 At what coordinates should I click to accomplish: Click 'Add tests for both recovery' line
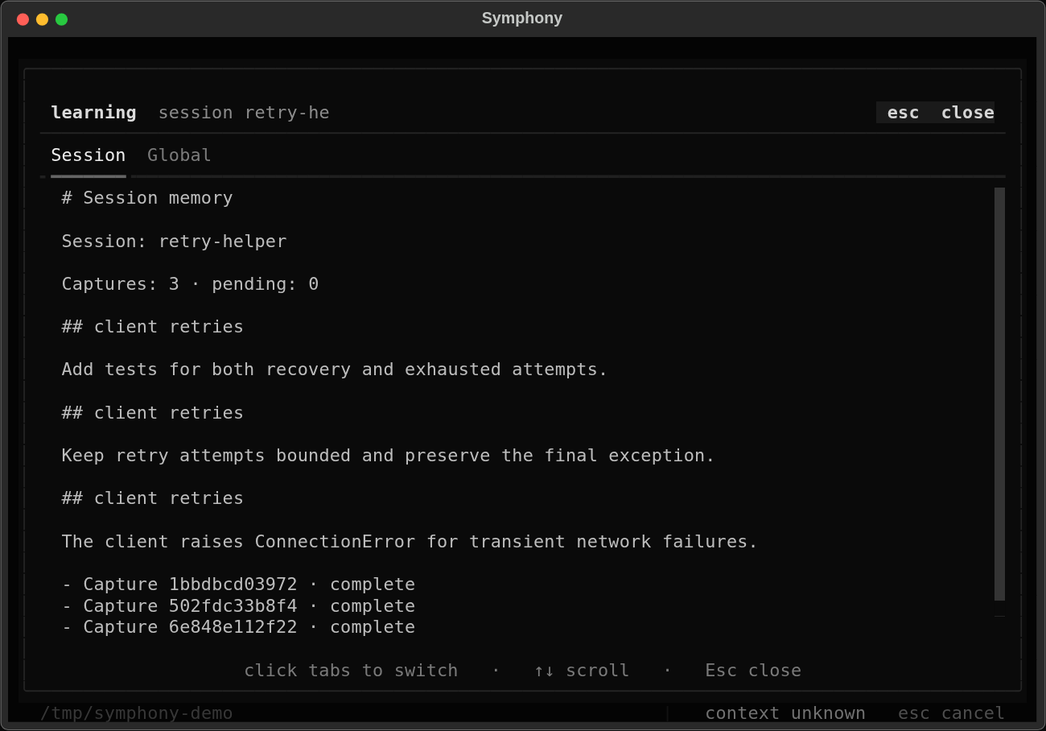(335, 370)
